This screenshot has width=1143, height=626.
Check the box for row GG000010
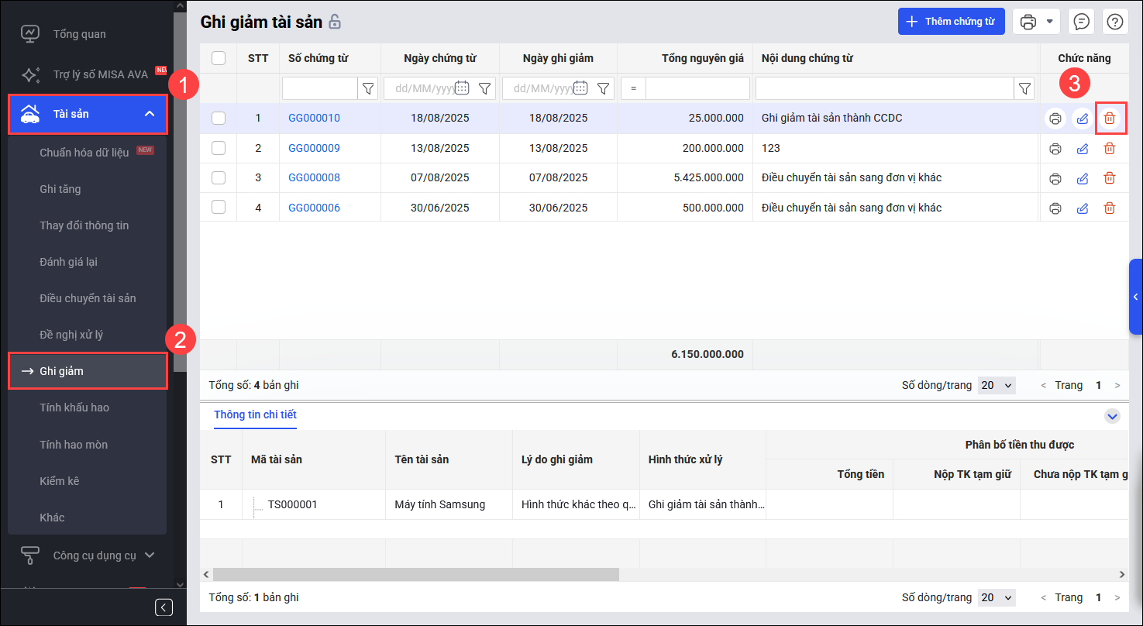(x=219, y=119)
